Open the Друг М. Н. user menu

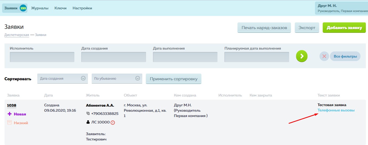point(341,8)
